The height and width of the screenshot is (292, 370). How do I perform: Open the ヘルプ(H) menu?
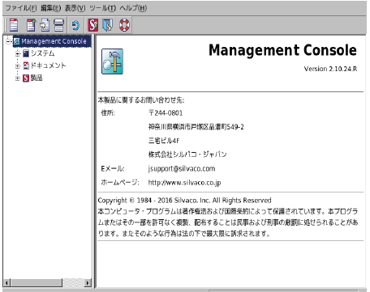(x=133, y=8)
